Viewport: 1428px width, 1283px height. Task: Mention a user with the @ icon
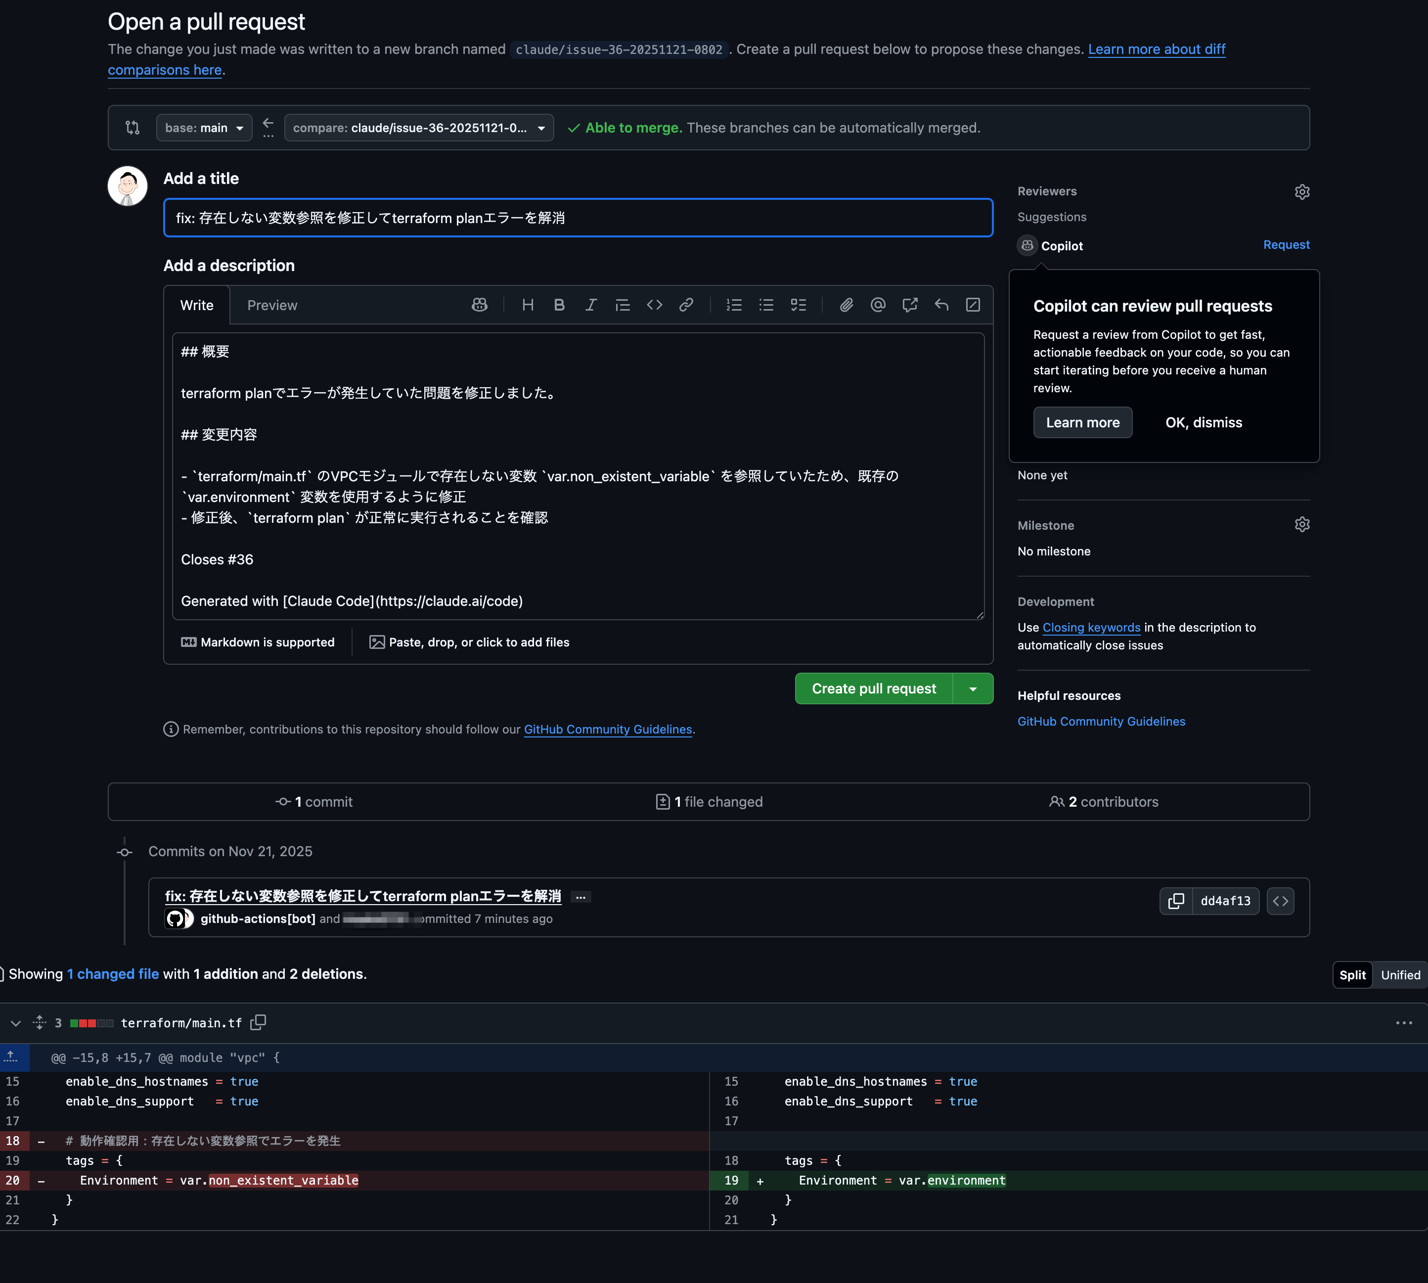878,305
